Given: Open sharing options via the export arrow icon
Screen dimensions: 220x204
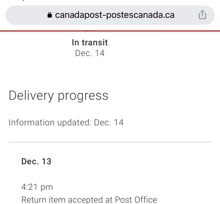Looking at the screenshot, I should click(x=203, y=15).
